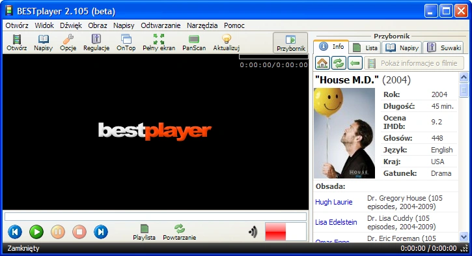
Task: Check for updates via Aktualizuj bulb
Action: tap(227, 42)
